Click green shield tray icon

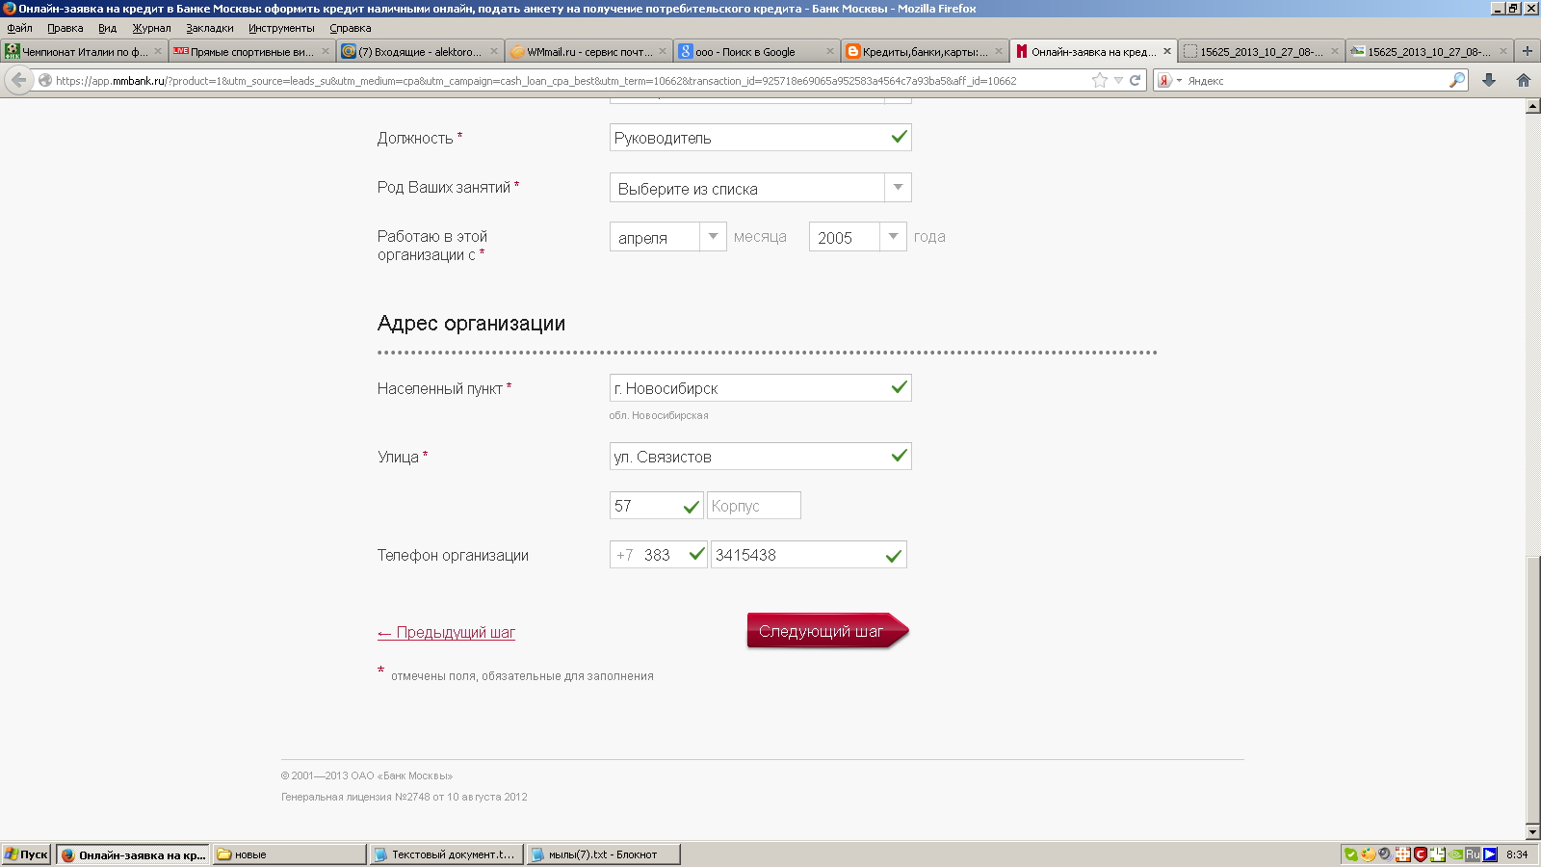pyautogui.click(x=1350, y=854)
